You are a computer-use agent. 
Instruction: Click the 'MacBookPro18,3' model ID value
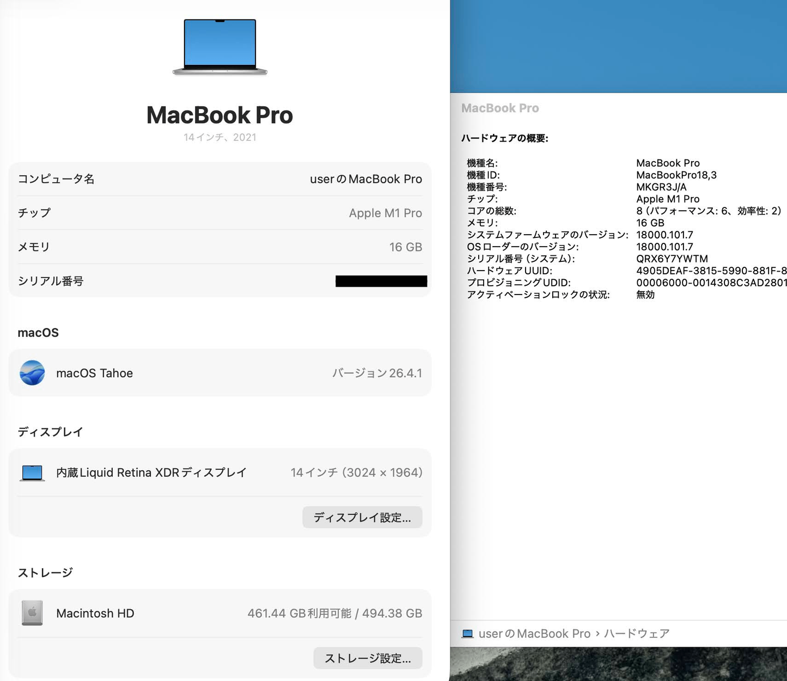coord(676,175)
